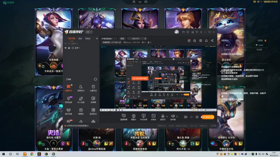Add 直播屏幕 screen capture source
The image size is (280, 157).
[x=124, y=117]
